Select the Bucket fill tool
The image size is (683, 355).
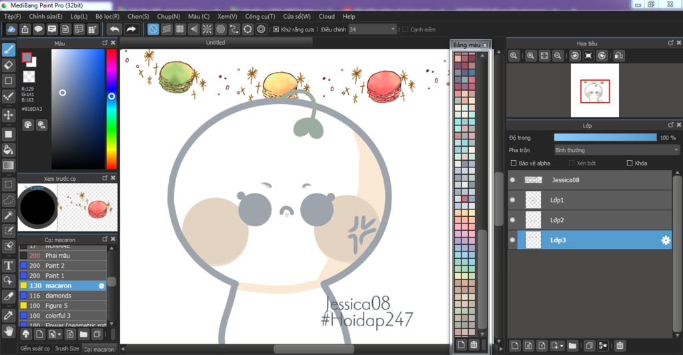pos(8,150)
